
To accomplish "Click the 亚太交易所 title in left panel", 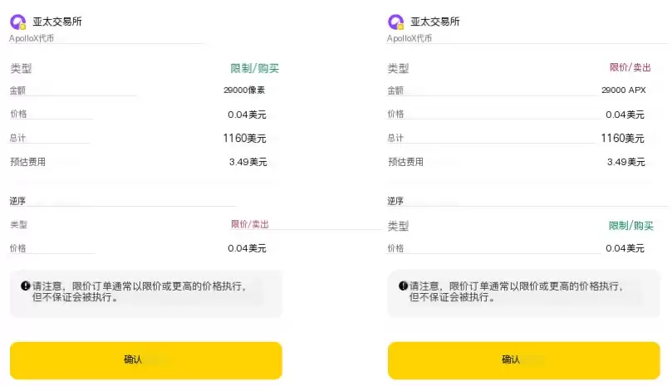I will coord(57,22).
